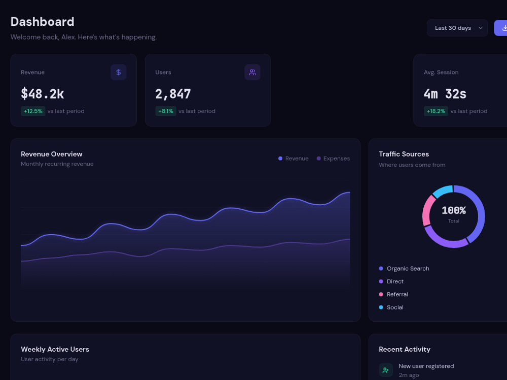Click the chevron arrow in date selector

481,28
